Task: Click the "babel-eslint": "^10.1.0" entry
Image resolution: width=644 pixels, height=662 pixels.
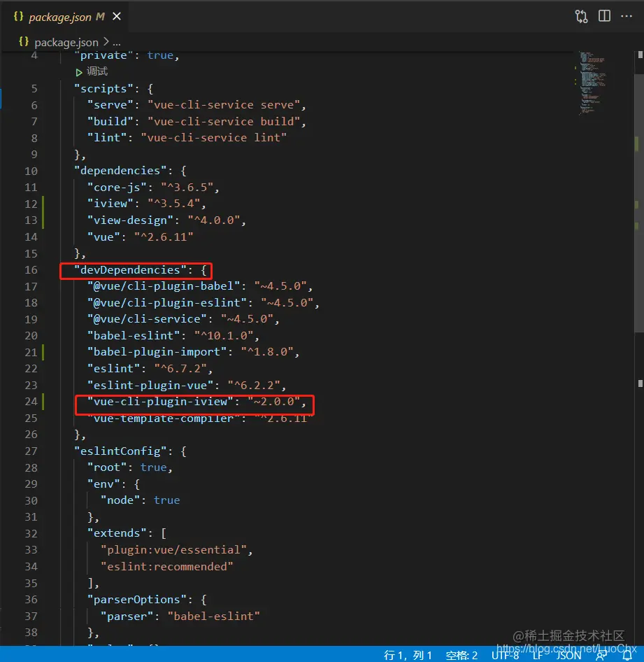Action: pos(173,336)
